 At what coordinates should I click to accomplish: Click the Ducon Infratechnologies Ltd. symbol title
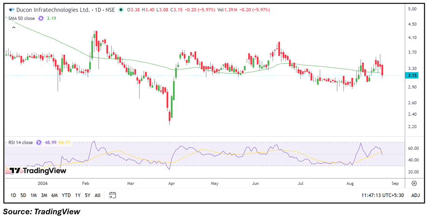[53, 10]
